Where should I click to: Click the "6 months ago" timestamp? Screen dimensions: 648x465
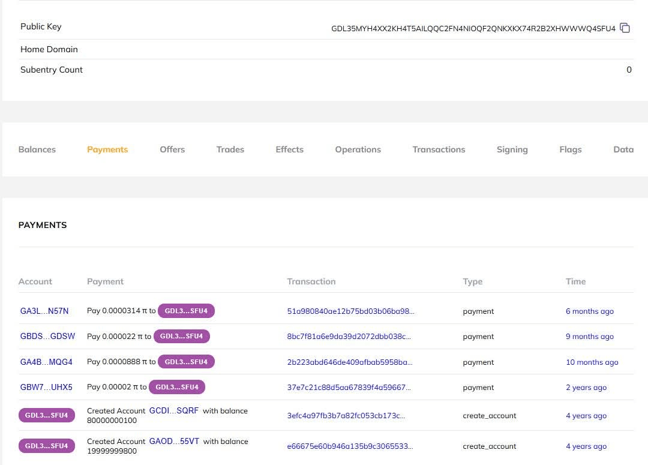[589, 311]
